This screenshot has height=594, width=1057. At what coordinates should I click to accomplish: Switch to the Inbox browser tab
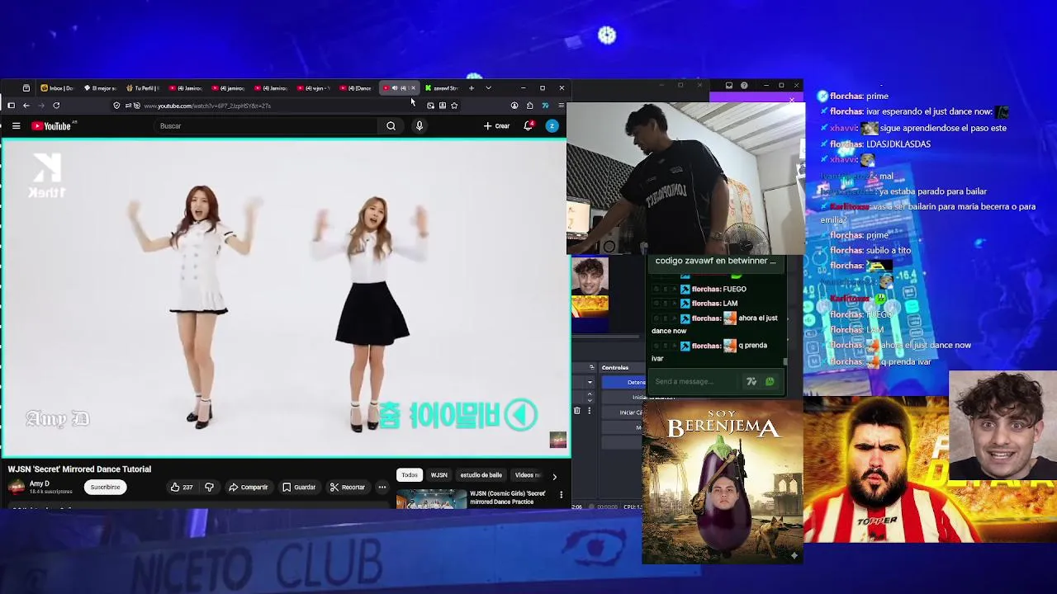pos(56,88)
